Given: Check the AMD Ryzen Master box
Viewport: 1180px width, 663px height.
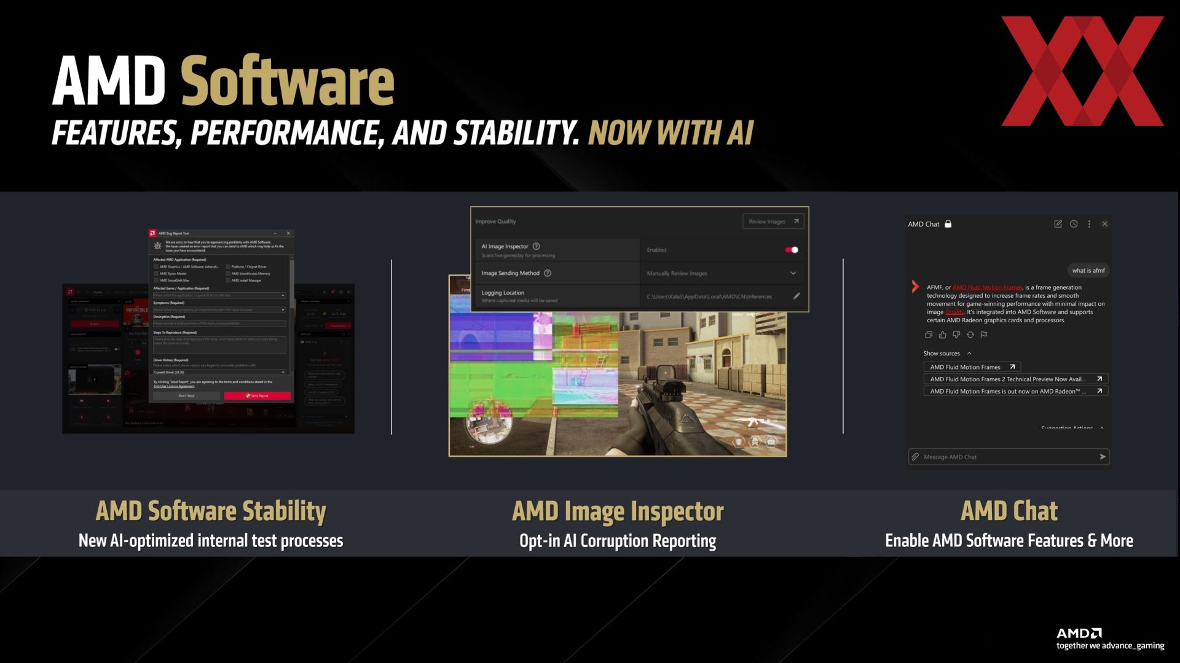Looking at the screenshot, I should point(156,274).
